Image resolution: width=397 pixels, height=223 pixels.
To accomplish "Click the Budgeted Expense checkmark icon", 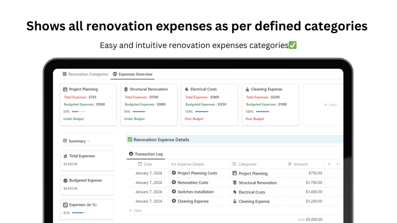I will click(65, 180).
